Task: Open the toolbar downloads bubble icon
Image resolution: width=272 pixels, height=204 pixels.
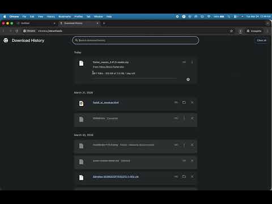Action: [240, 31]
